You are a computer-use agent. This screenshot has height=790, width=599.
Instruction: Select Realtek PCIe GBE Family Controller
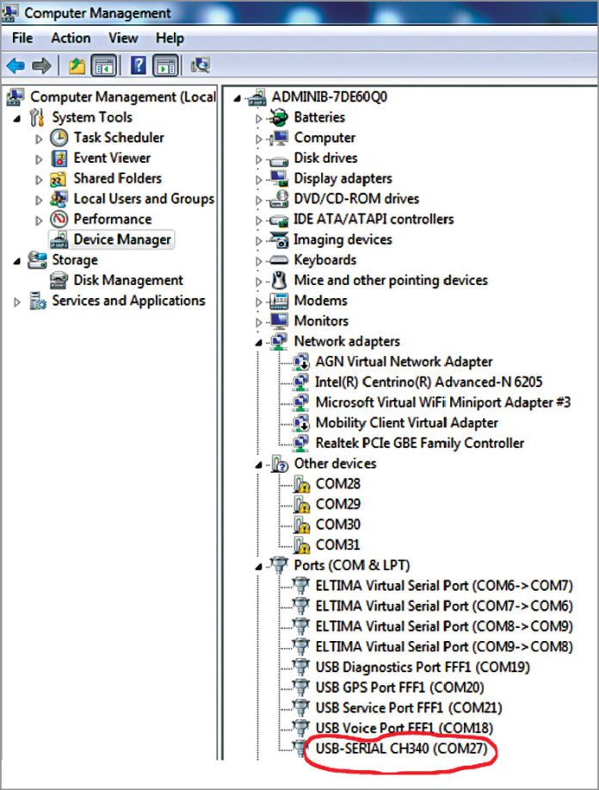(x=419, y=444)
